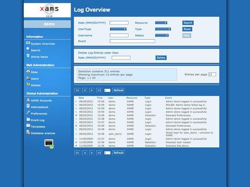
Task: Open Event-Log page
Action: 37,120
